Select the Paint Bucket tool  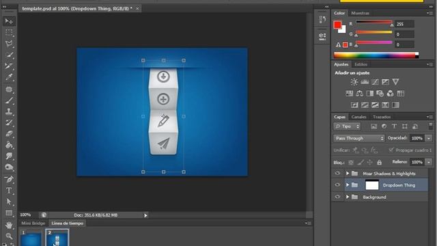[9, 145]
